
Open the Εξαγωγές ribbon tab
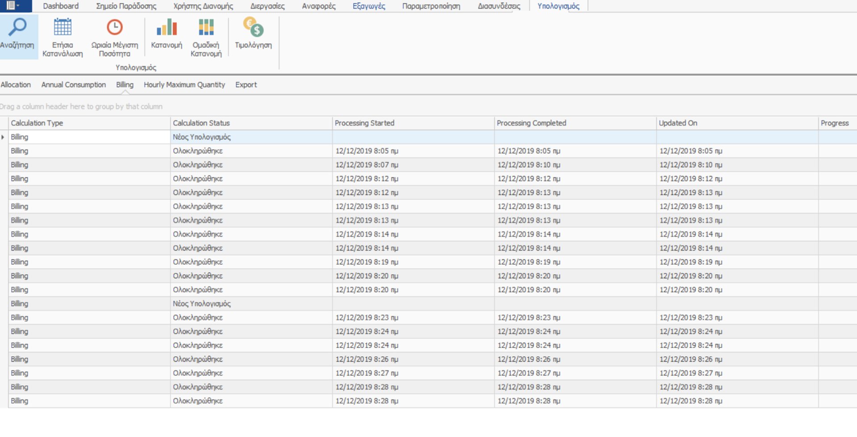pyautogui.click(x=369, y=6)
